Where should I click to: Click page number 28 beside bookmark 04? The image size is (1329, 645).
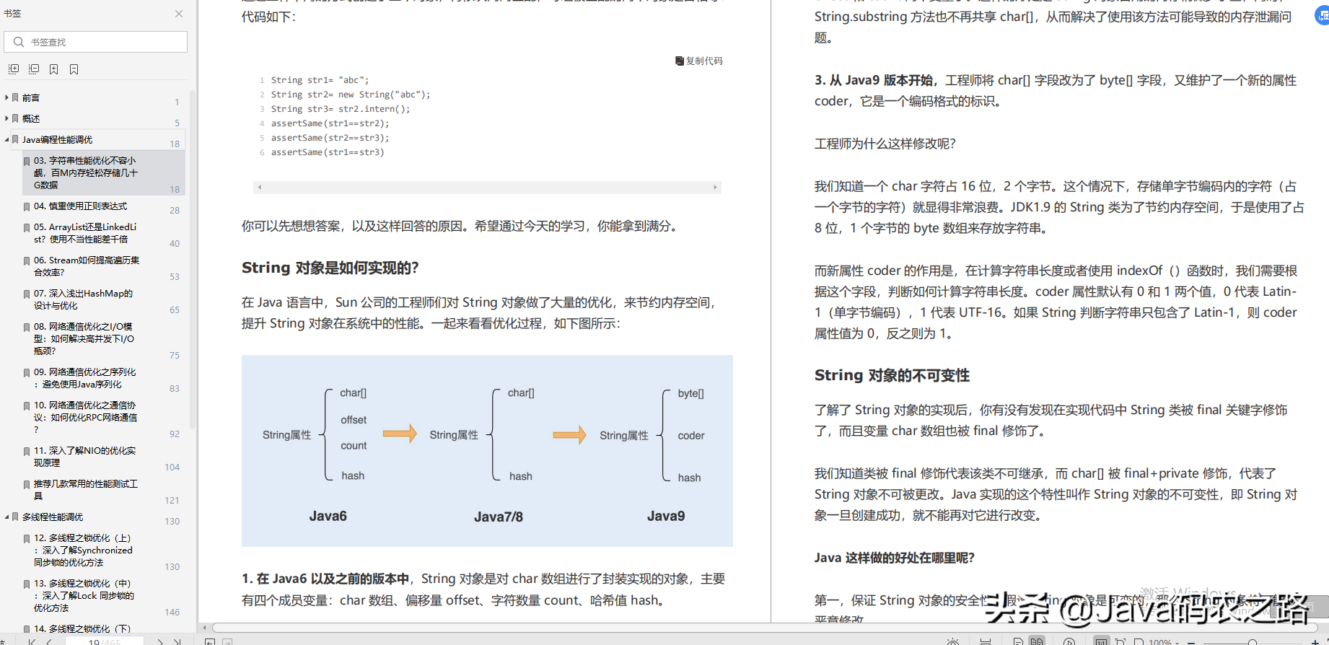point(175,211)
